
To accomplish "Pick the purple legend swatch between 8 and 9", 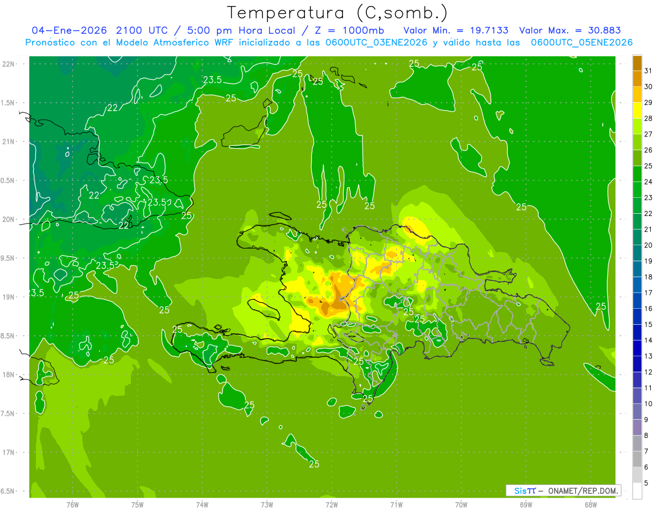I will [x=637, y=427].
